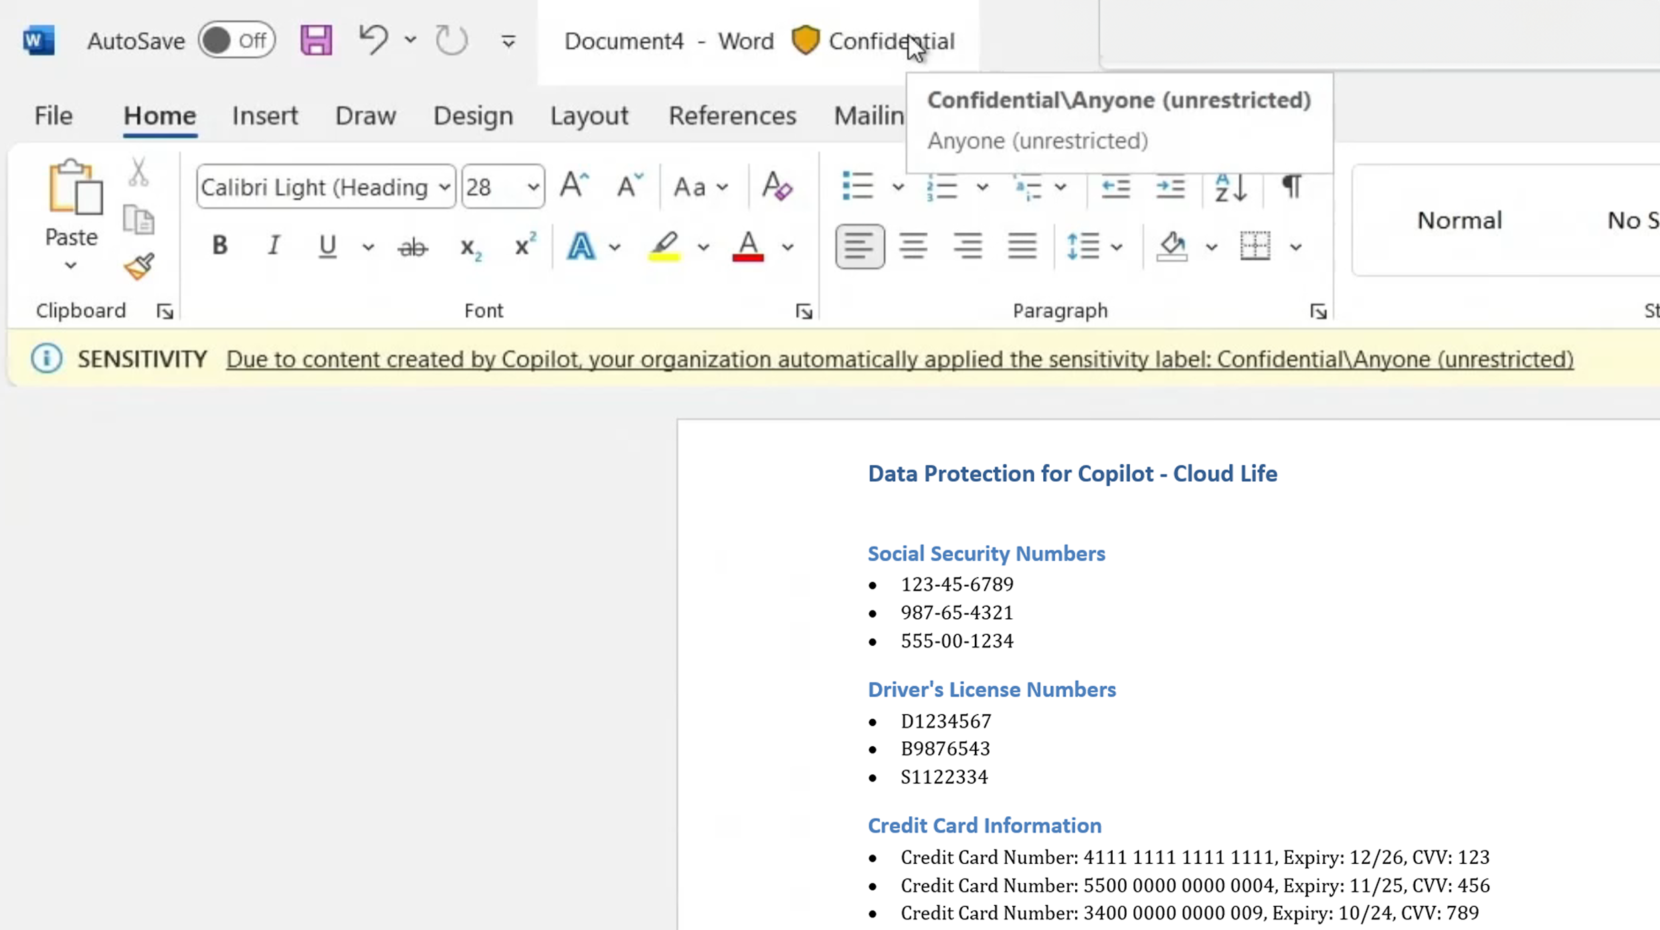Screen dimensions: 1660x930
Task: Switch to the References tab
Action: click(733, 115)
